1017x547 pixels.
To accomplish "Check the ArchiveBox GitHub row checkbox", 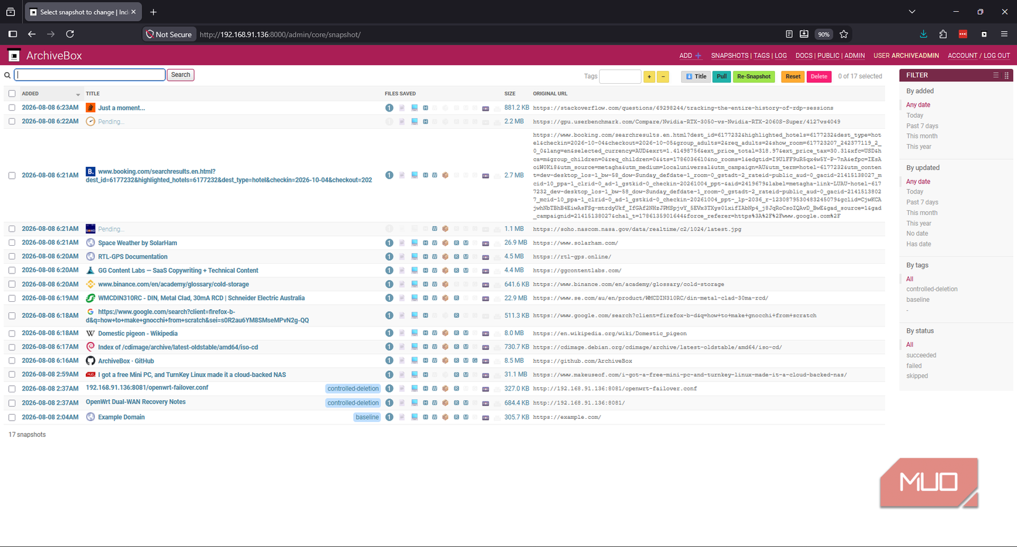I will pyautogui.click(x=12, y=361).
